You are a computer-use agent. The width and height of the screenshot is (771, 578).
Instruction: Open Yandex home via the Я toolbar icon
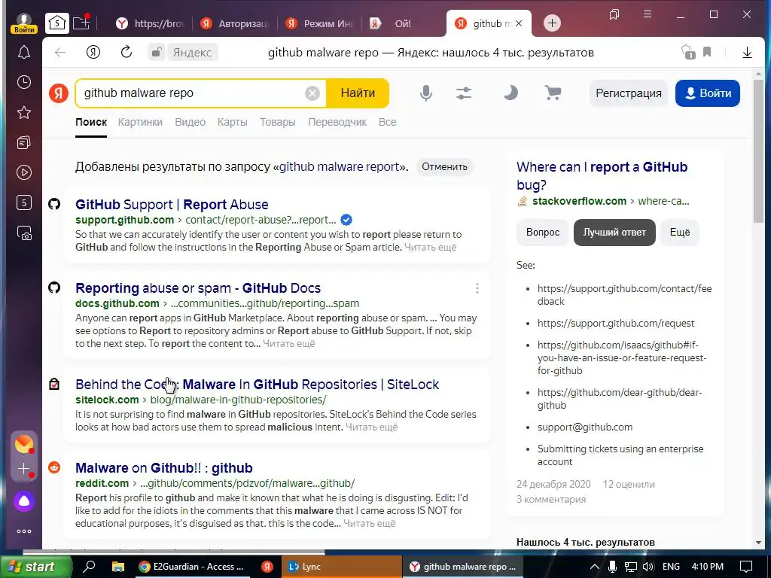click(93, 52)
